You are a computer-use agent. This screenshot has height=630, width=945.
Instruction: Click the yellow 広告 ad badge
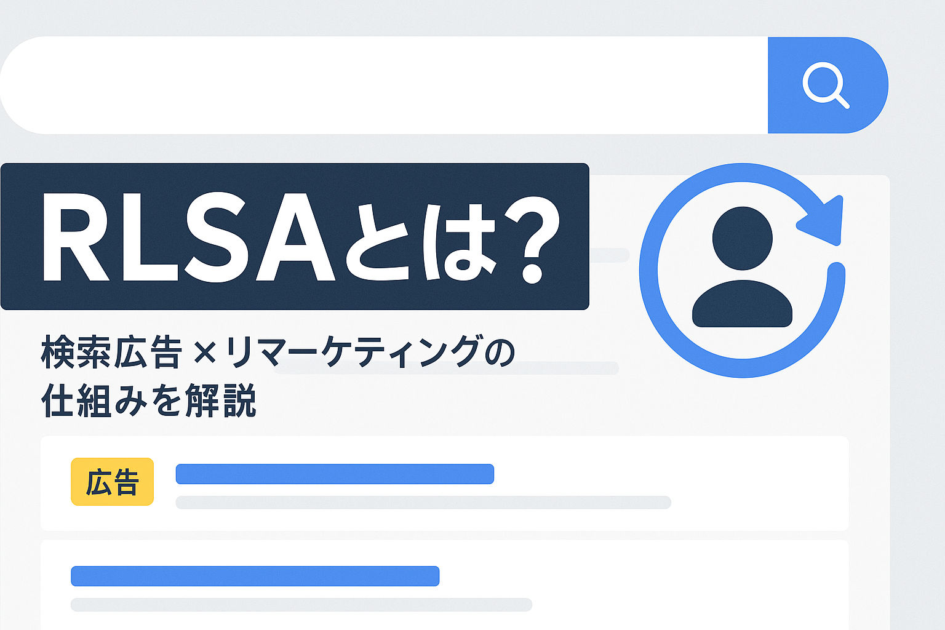point(112,482)
